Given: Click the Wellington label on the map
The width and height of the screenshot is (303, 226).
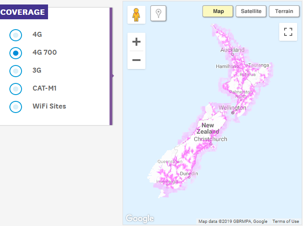Looking at the screenshot, I should 233,108.
